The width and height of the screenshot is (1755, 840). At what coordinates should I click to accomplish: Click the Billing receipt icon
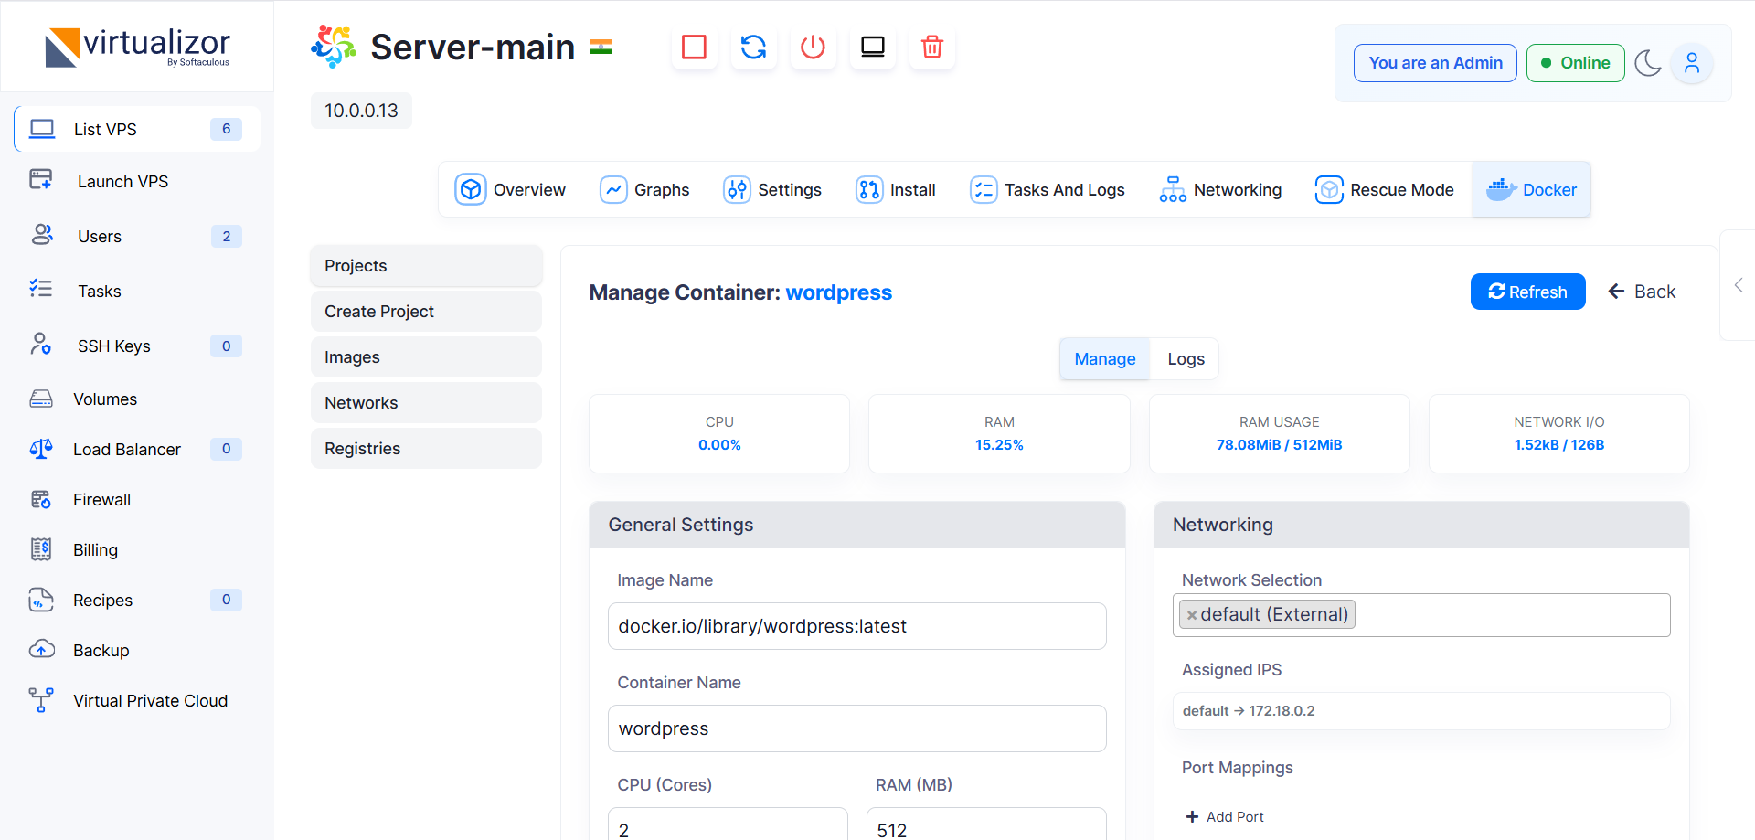coord(41,549)
